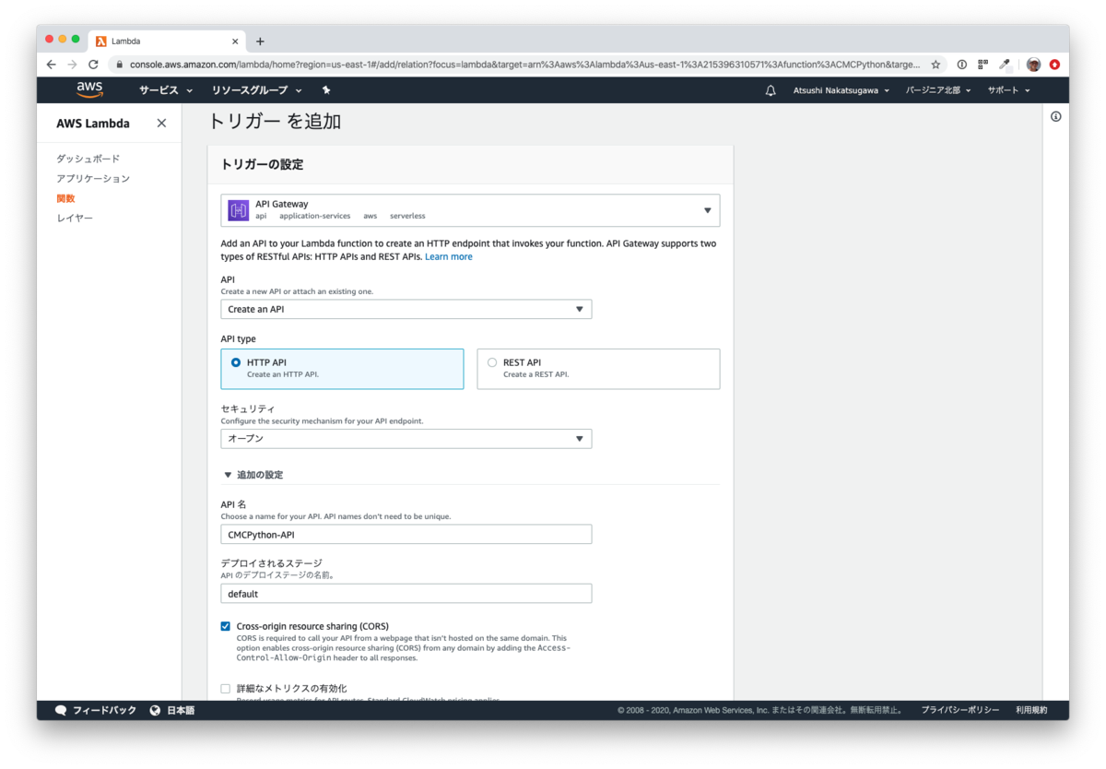
Task: Collapse the 追加の設定 section
Action: [253, 475]
